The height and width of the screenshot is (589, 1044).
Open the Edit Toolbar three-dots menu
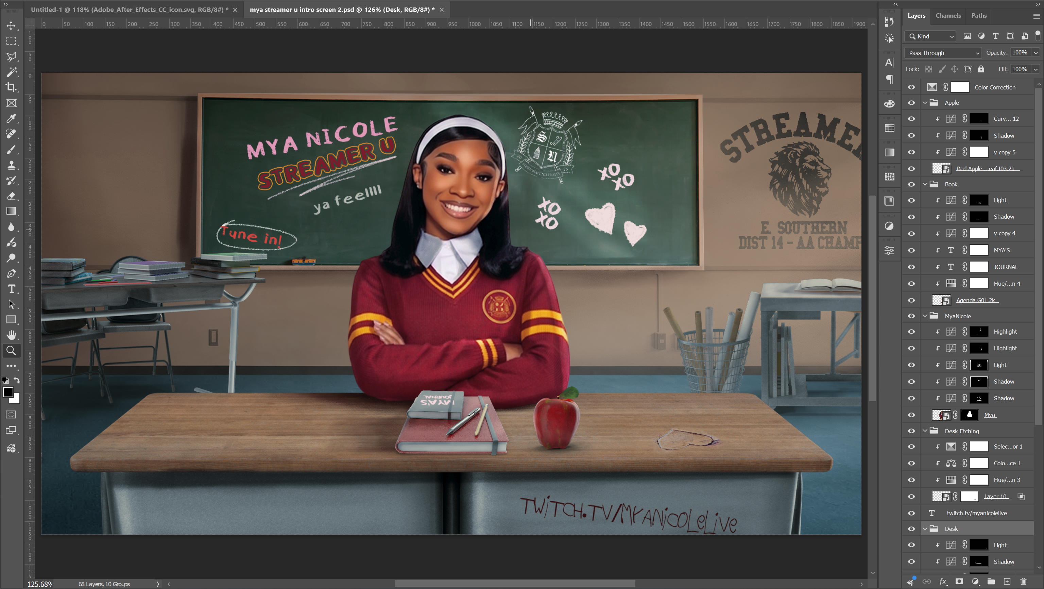point(11,366)
